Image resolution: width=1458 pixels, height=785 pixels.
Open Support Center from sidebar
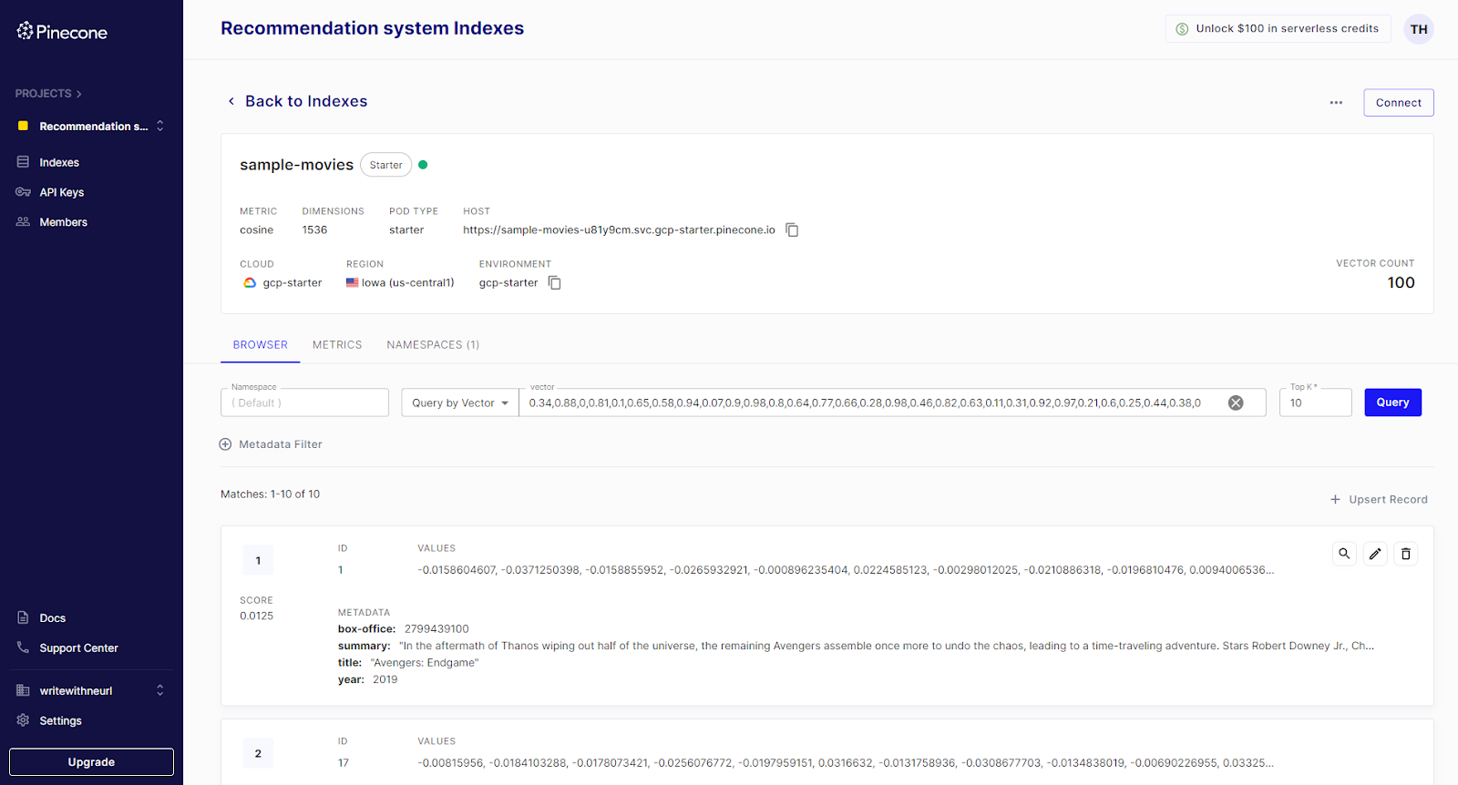click(x=78, y=648)
